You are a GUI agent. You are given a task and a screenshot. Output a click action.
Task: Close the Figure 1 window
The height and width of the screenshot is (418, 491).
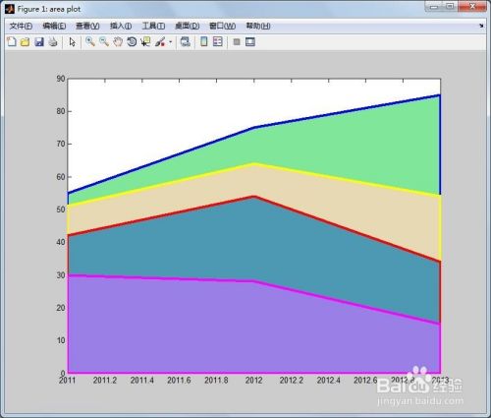(x=472, y=7)
